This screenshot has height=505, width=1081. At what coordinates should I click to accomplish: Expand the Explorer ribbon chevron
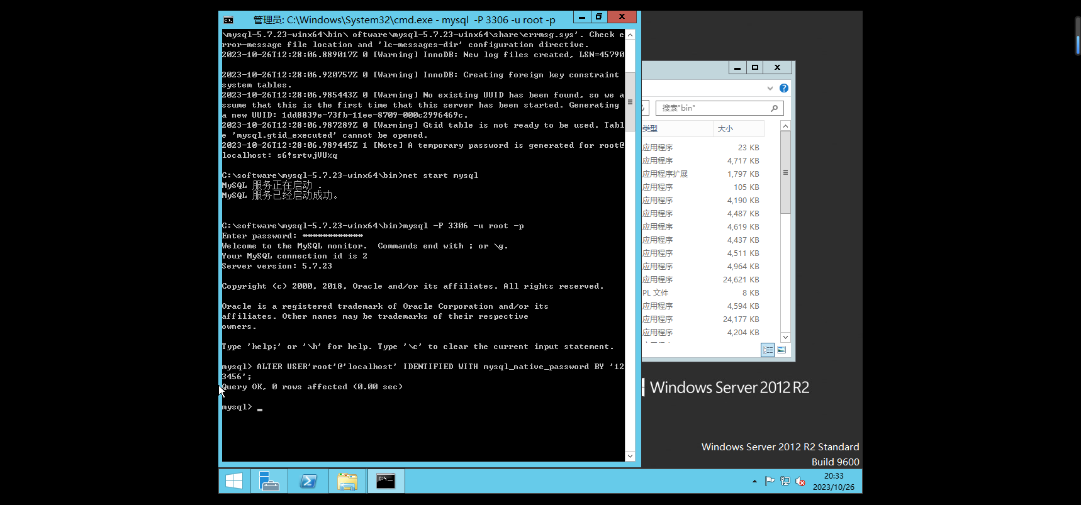click(770, 88)
